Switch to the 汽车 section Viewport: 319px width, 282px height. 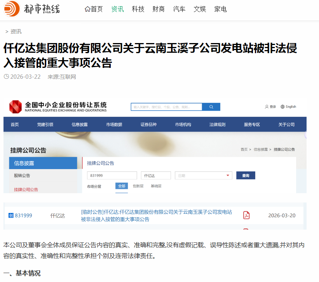(x=179, y=9)
